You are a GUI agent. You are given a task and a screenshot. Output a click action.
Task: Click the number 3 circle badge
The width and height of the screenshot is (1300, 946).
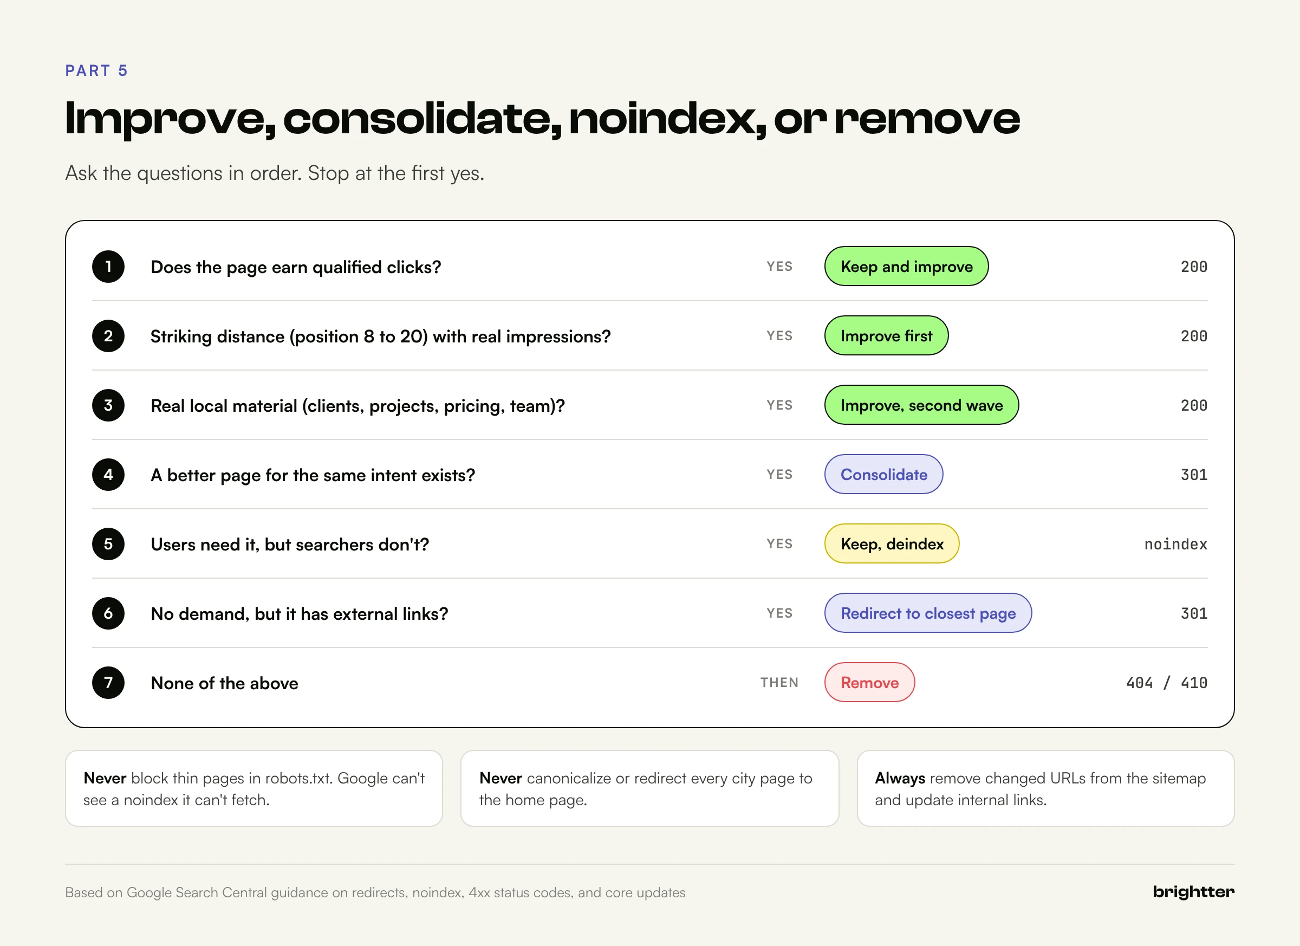[108, 405]
